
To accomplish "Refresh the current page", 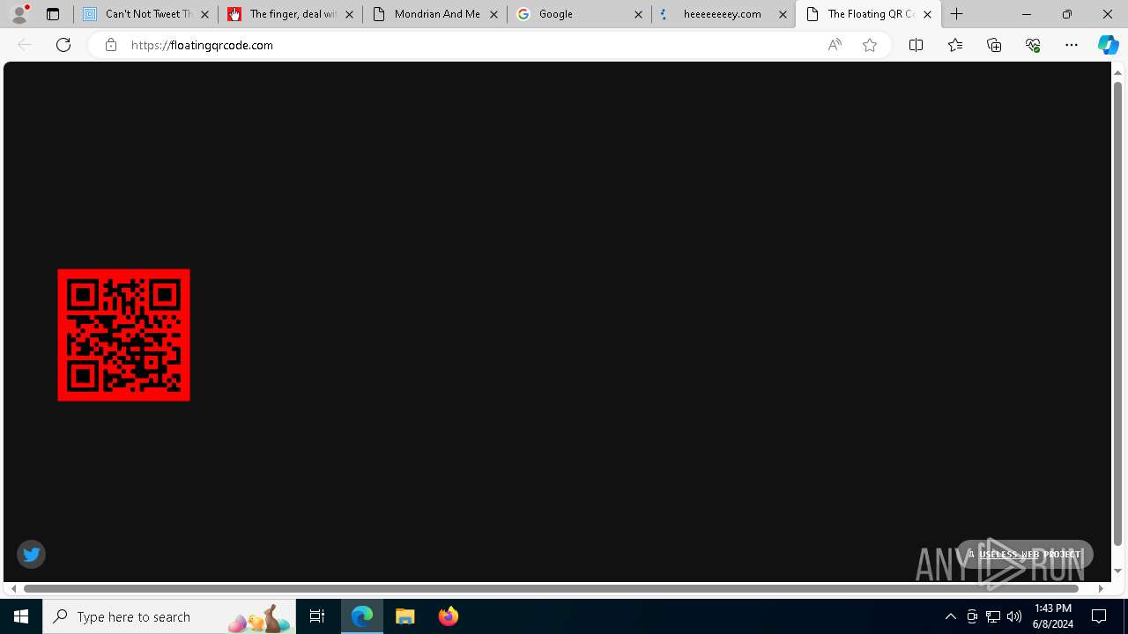I will click(x=63, y=45).
